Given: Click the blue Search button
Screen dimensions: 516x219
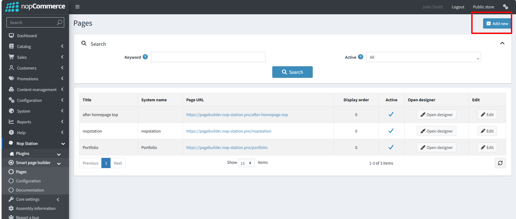Looking at the screenshot, I should (293, 72).
